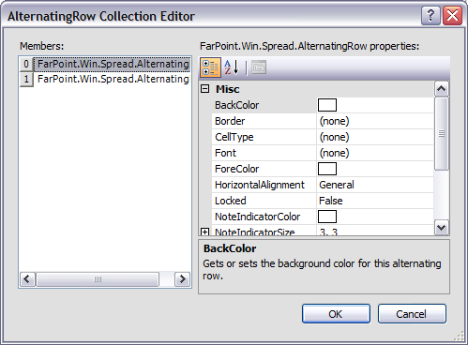Click the Members list horizontal scrollbar thumb
Viewport: 468px width, 345px height.
(x=98, y=279)
